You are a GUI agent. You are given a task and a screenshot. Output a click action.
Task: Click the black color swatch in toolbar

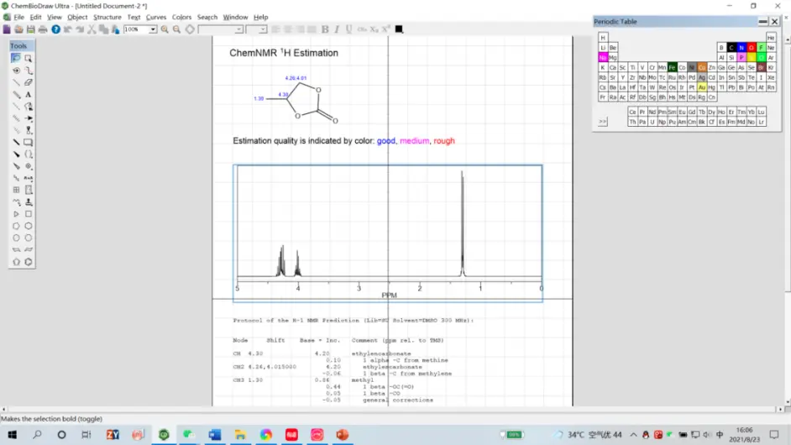399,29
